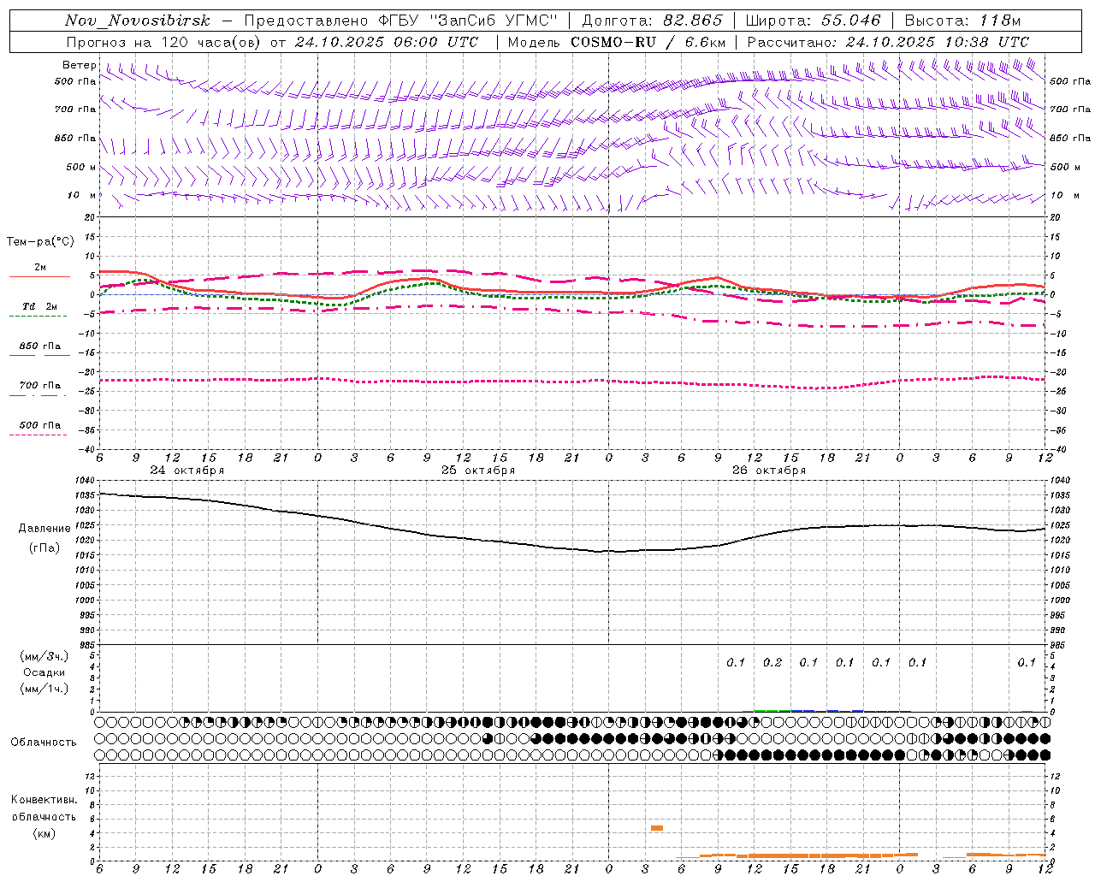
Task: Click the Nov_Novosibirsk station title
Action: pyautogui.click(x=138, y=21)
